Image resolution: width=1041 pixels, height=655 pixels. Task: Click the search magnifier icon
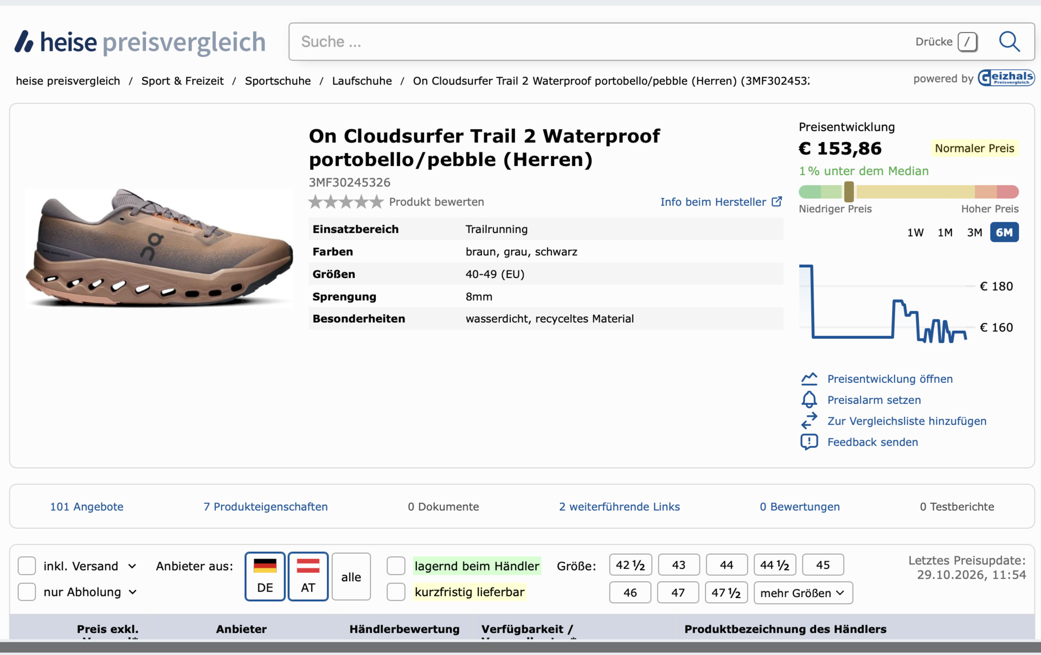click(x=1009, y=41)
